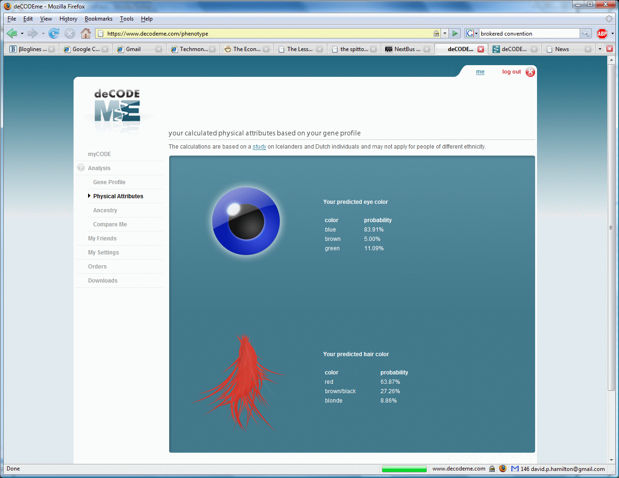Switch to the Bloglines tab
Viewport: 619px width, 478px height.
coord(32,49)
